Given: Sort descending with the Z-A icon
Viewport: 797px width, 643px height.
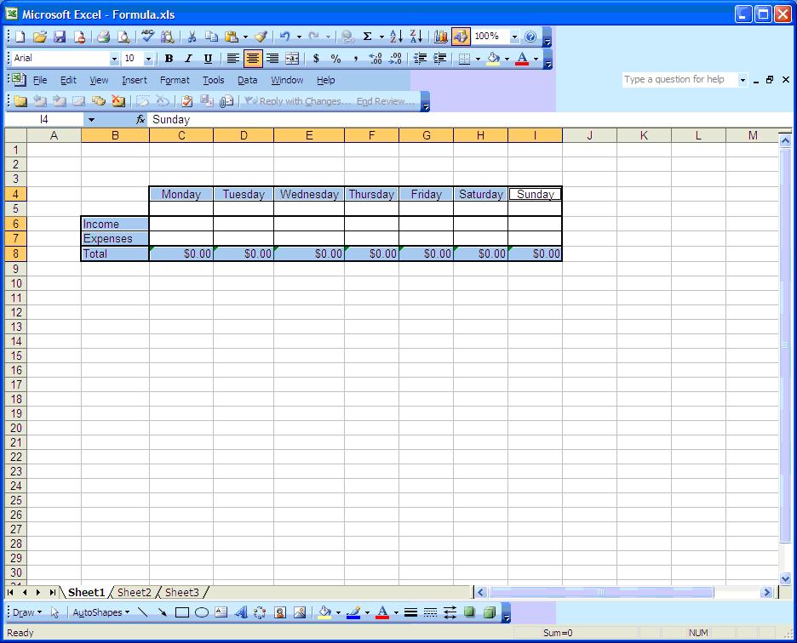Looking at the screenshot, I should point(416,37).
